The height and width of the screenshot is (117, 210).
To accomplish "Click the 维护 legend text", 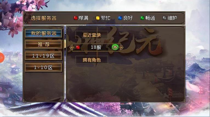I will coord(172,18).
